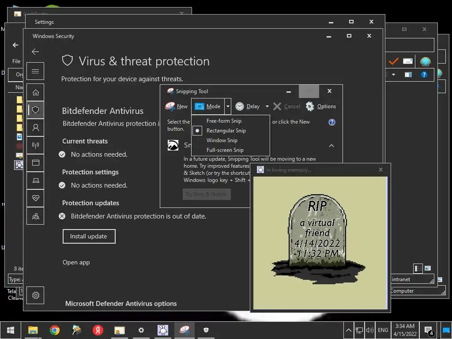The height and width of the screenshot is (339, 452).
Task: Open Firewall & network protection antenna icon
Action: pyautogui.click(x=35, y=145)
